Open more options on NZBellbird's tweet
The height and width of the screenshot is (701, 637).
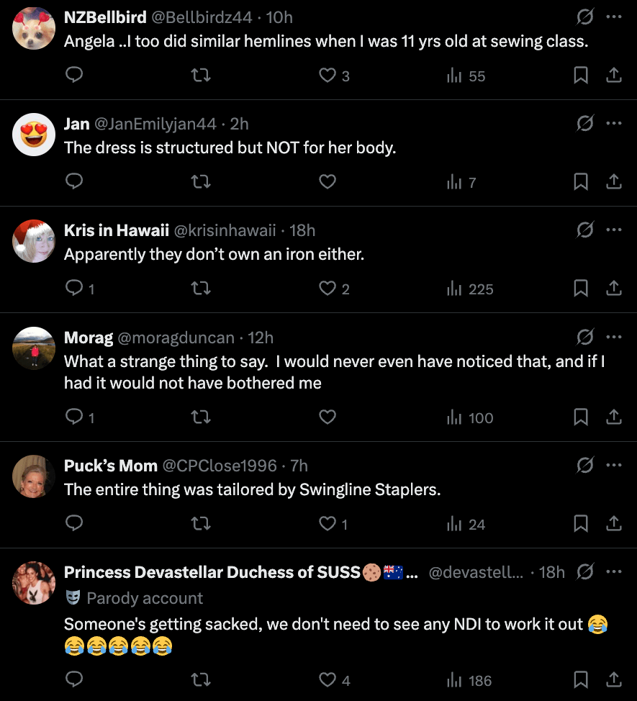[613, 17]
